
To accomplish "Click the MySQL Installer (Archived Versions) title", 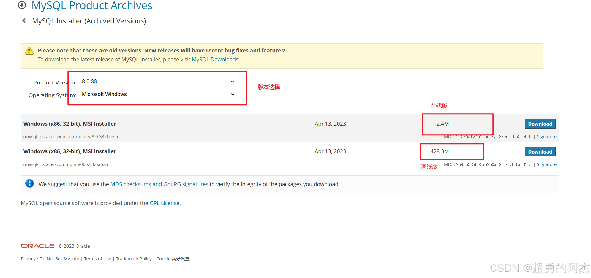I will (x=89, y=21).
